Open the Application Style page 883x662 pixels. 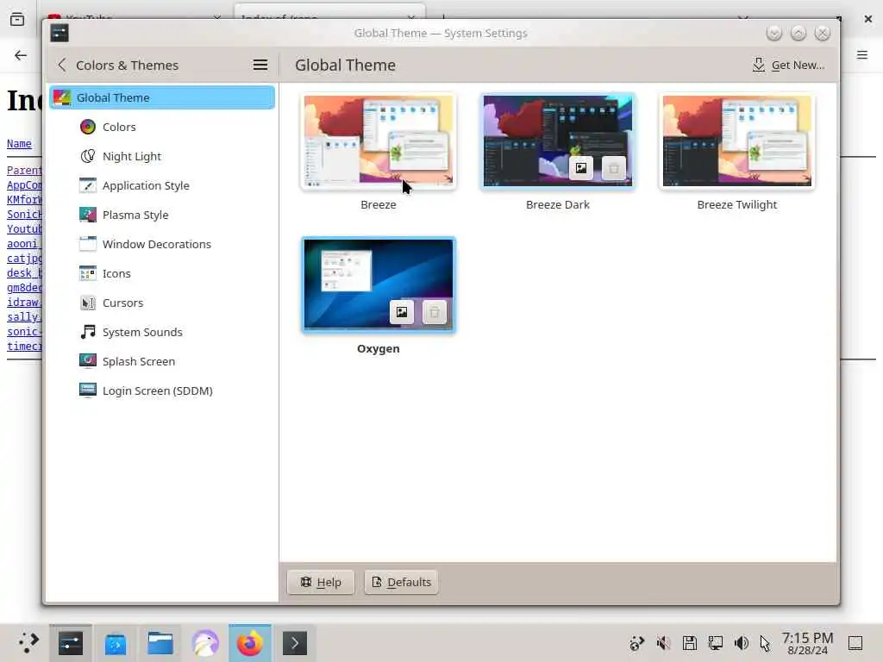point(162,185)
